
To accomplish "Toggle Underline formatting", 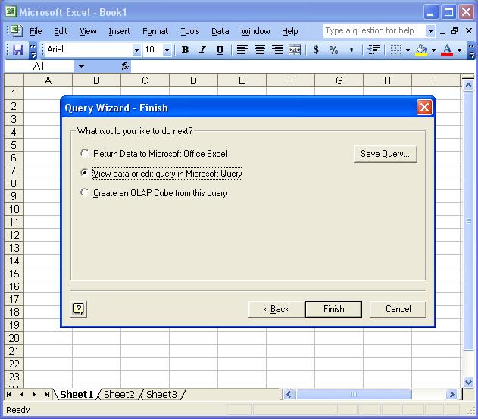I will tap(220, 50).
